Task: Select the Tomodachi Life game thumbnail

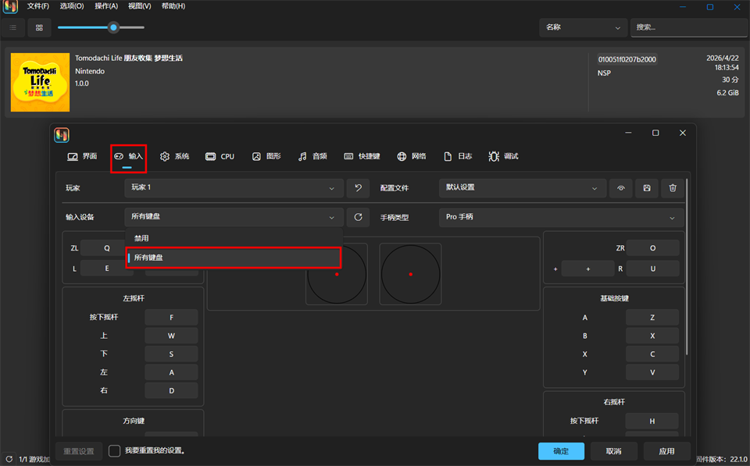Action: [40, 82]
